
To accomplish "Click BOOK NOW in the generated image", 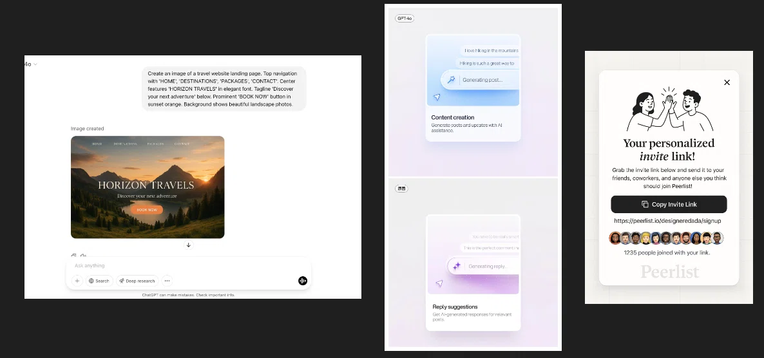I will (x=147, y=210).
